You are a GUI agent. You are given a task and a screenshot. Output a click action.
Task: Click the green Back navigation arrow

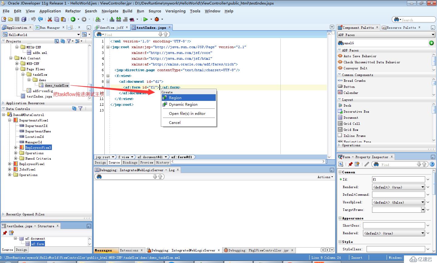pyautogui.click(x=73, y=19)
